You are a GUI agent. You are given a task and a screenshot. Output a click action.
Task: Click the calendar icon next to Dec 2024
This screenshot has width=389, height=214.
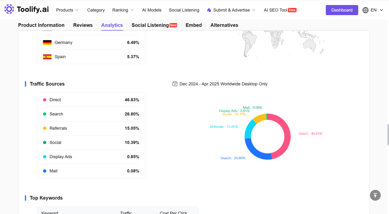click(x=175, y=84)
